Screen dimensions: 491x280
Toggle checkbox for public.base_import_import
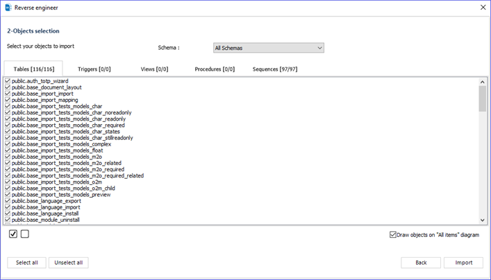pyautogui.click(x=8, y=94)
